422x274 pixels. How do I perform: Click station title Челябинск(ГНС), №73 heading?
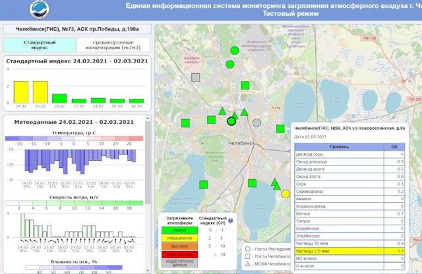(76, 30)
